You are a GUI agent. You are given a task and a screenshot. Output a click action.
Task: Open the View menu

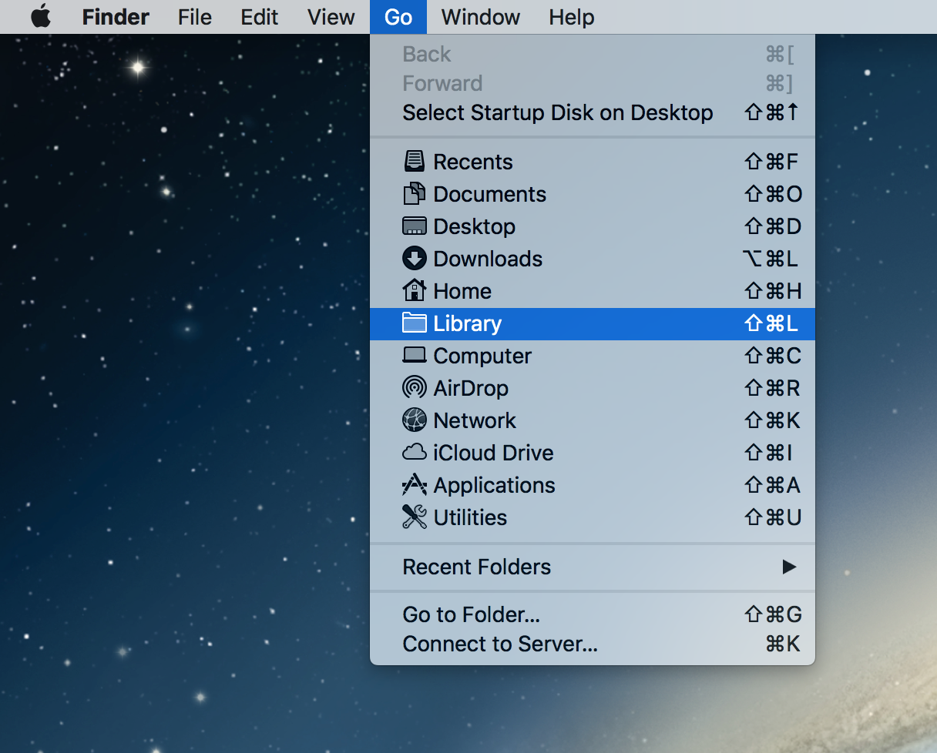331,17
